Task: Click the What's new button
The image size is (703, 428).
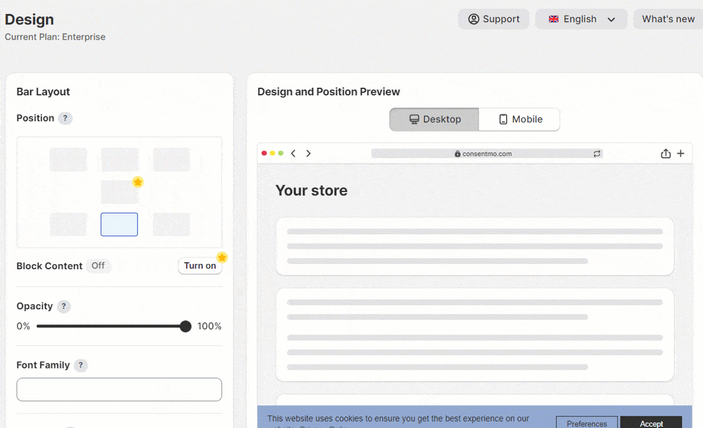Action: pyautogui.click(x=668, y=19)
